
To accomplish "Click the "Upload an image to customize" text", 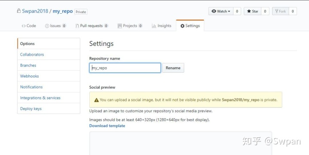I will click(151, 111).
